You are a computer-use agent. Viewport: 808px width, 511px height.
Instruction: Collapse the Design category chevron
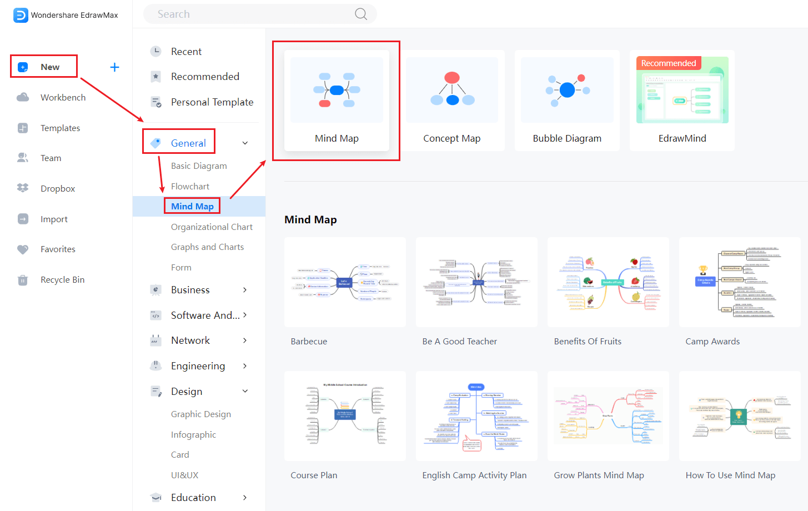pos(245,391)
